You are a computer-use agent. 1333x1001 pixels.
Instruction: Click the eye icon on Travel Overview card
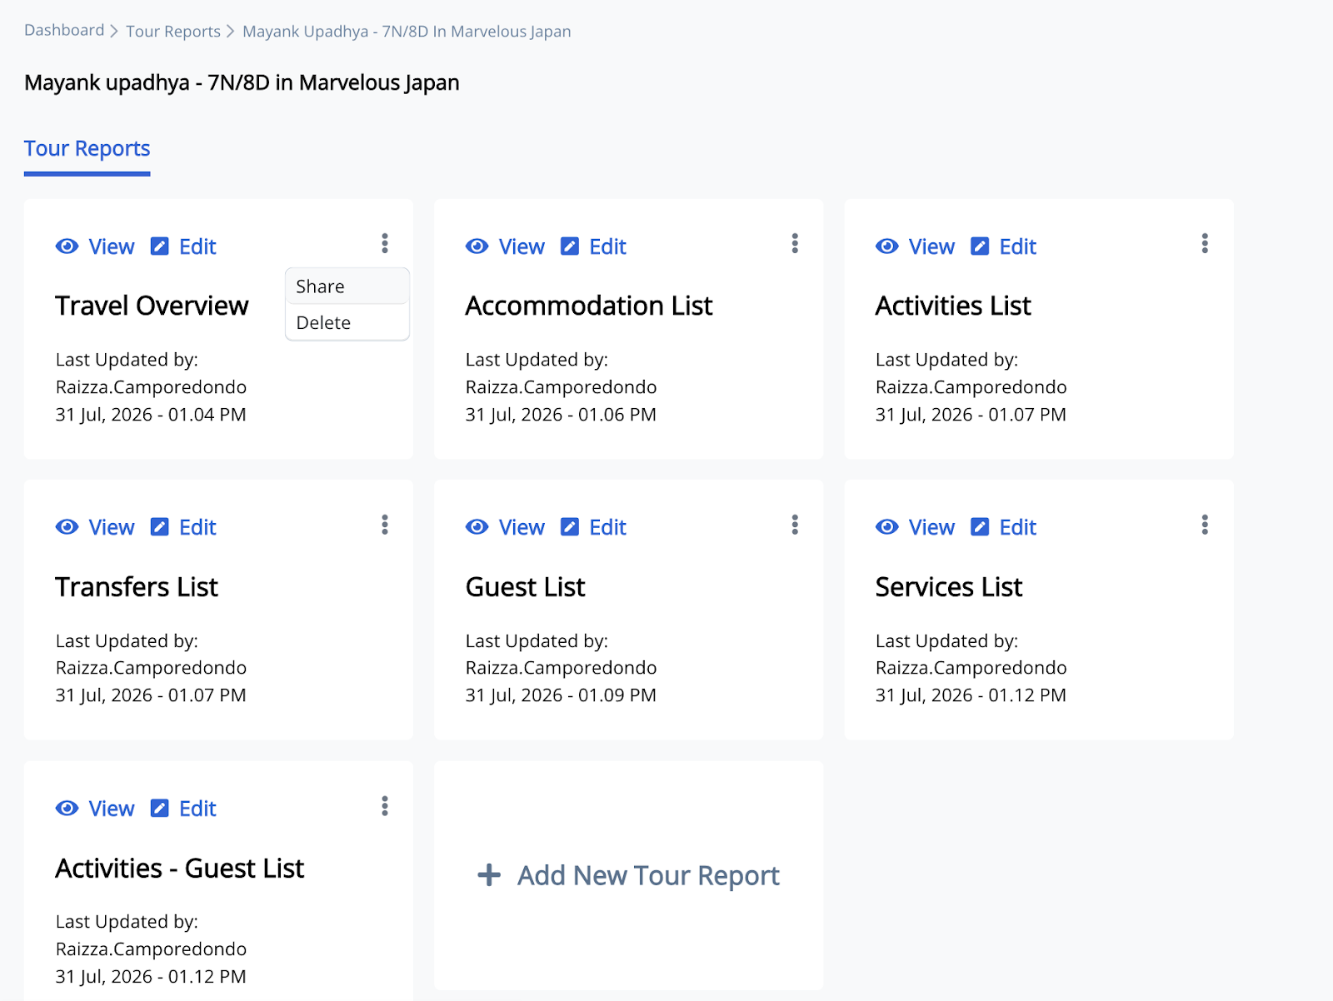pos(67,247)
